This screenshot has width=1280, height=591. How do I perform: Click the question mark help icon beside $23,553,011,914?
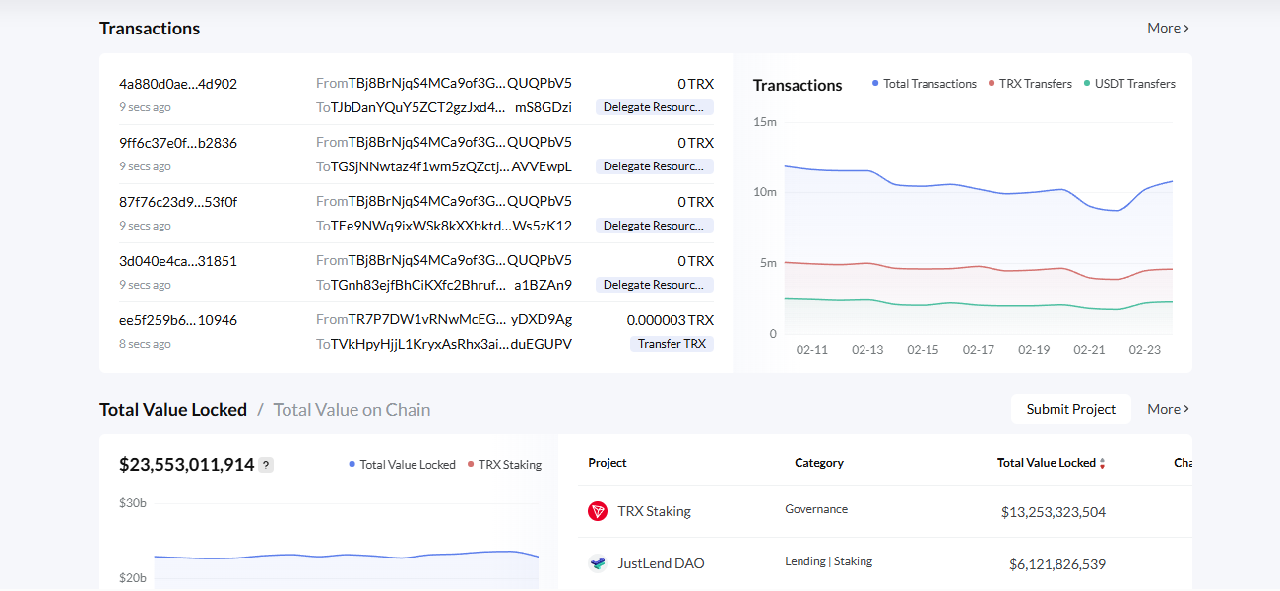[x=266, y=465]
